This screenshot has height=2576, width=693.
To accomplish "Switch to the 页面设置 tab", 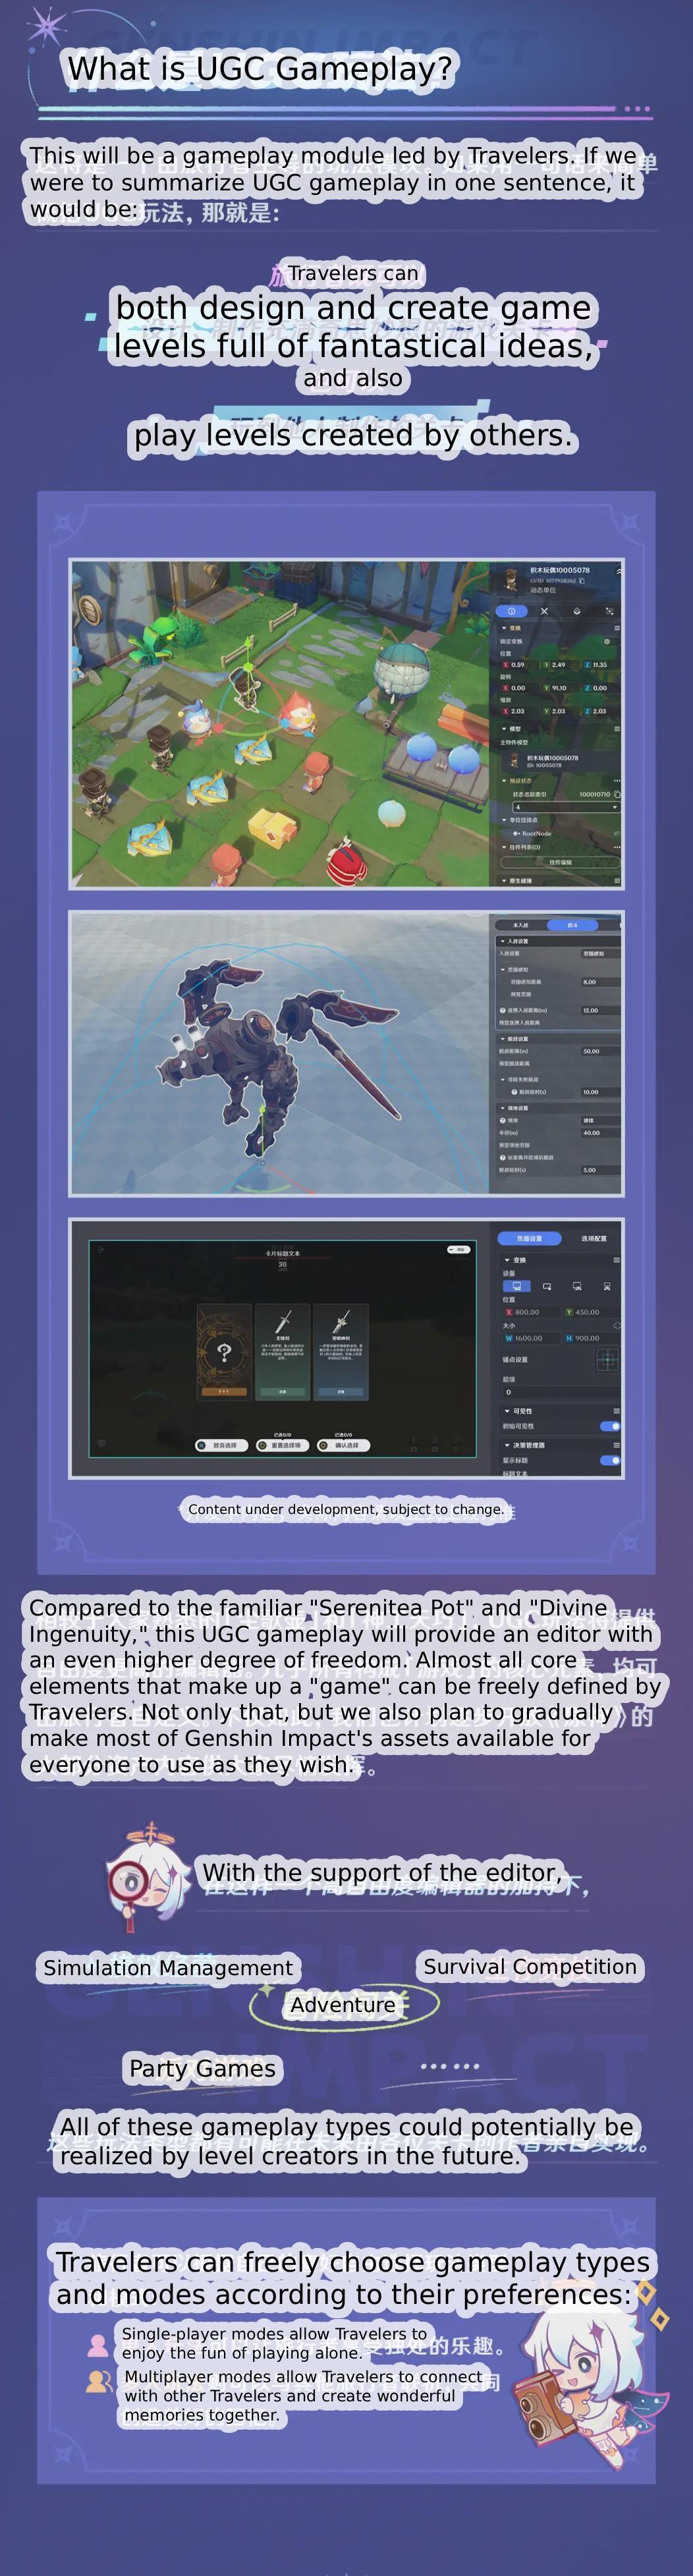I will pyautogui.click(x=530, y=1239).
